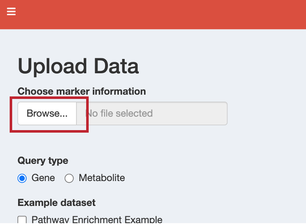Select the Gene radio button
The image size is (306, 224).
coord(22,178)
